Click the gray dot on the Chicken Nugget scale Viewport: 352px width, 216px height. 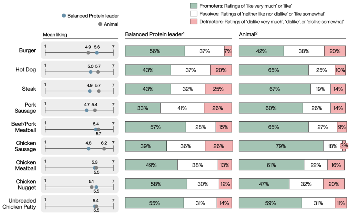tap(91, 187)
